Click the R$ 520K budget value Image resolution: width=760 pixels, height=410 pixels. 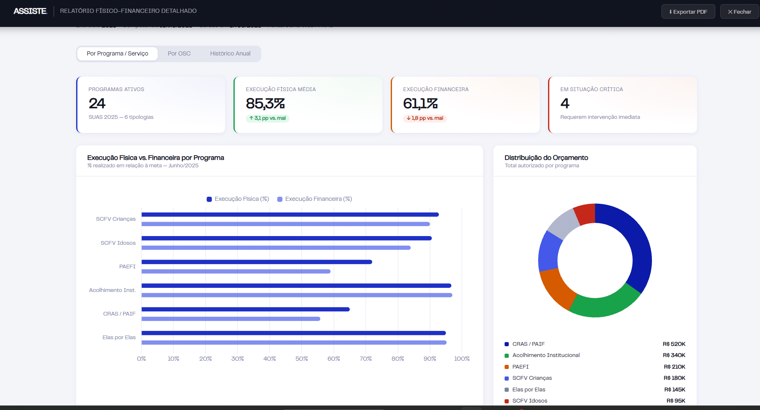click(674, 344)
